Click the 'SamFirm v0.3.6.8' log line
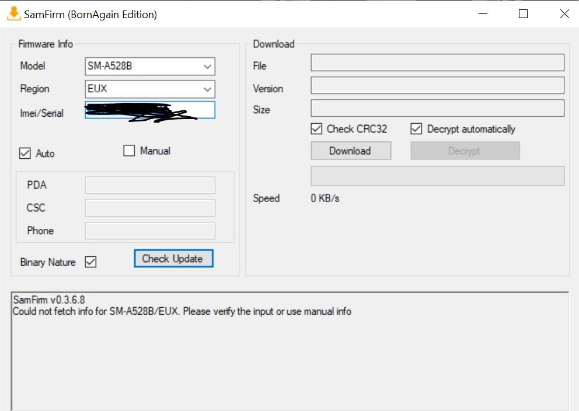The height and width of the screenshot is (411, 579). [49, 299]
